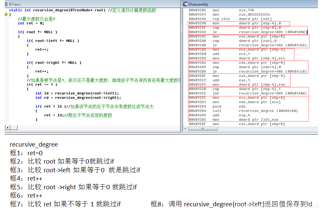
Task: Click the horizontal scroll thumb in the BTree.c pane
Action: coord(14,128)
